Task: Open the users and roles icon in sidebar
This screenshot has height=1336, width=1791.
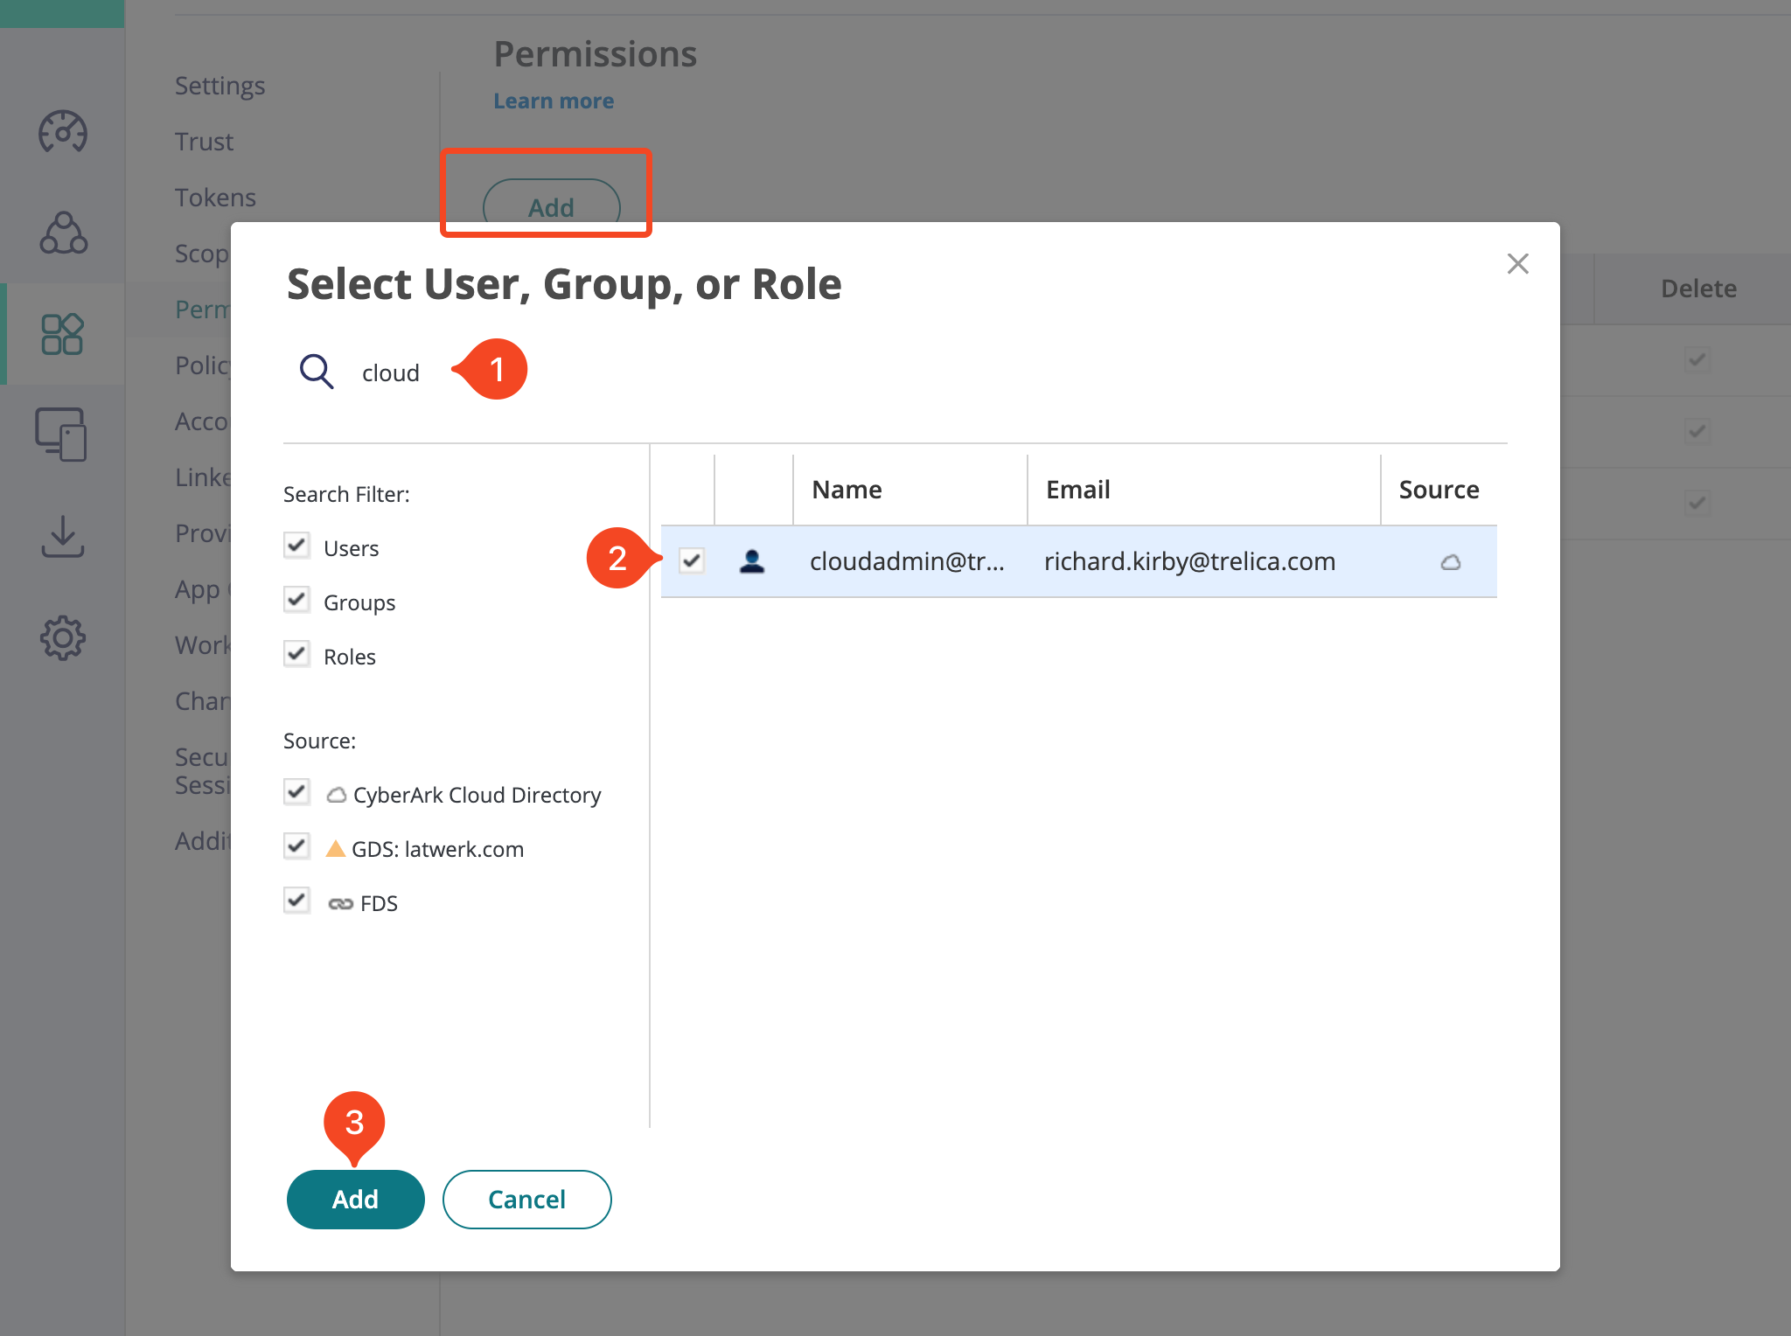Action: pyautogui.click(x=62, y=233)
